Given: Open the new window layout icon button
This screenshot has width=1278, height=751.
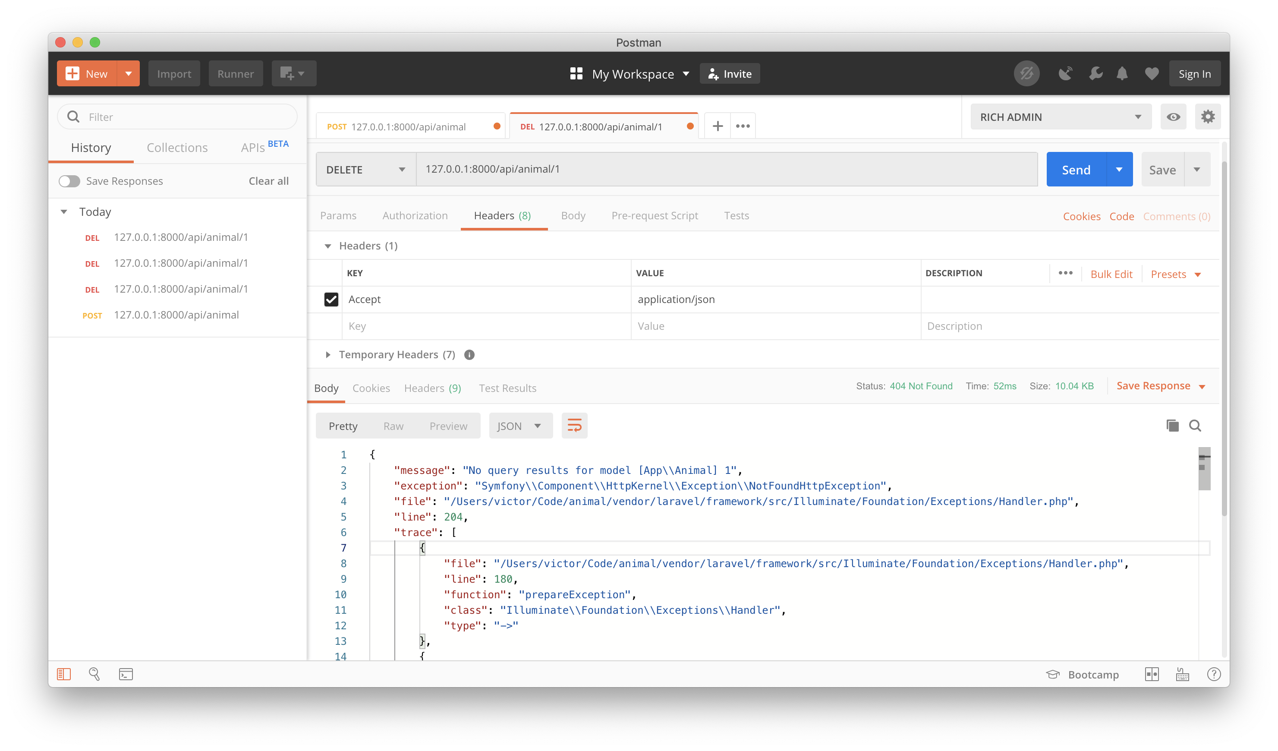Looking at the screenshot, I should tap(294, 73).
